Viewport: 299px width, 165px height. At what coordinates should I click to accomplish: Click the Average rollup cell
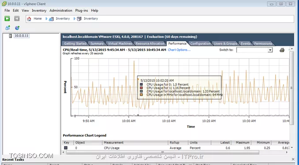pyautogui.click(x=176, y=148)
